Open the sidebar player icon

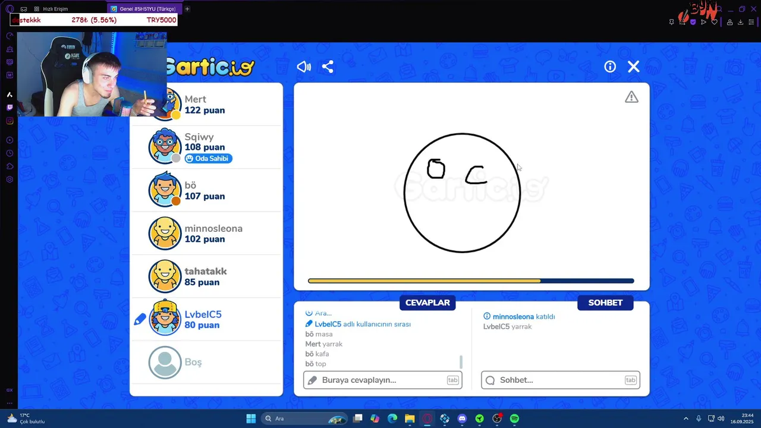(x=10, y=140)
